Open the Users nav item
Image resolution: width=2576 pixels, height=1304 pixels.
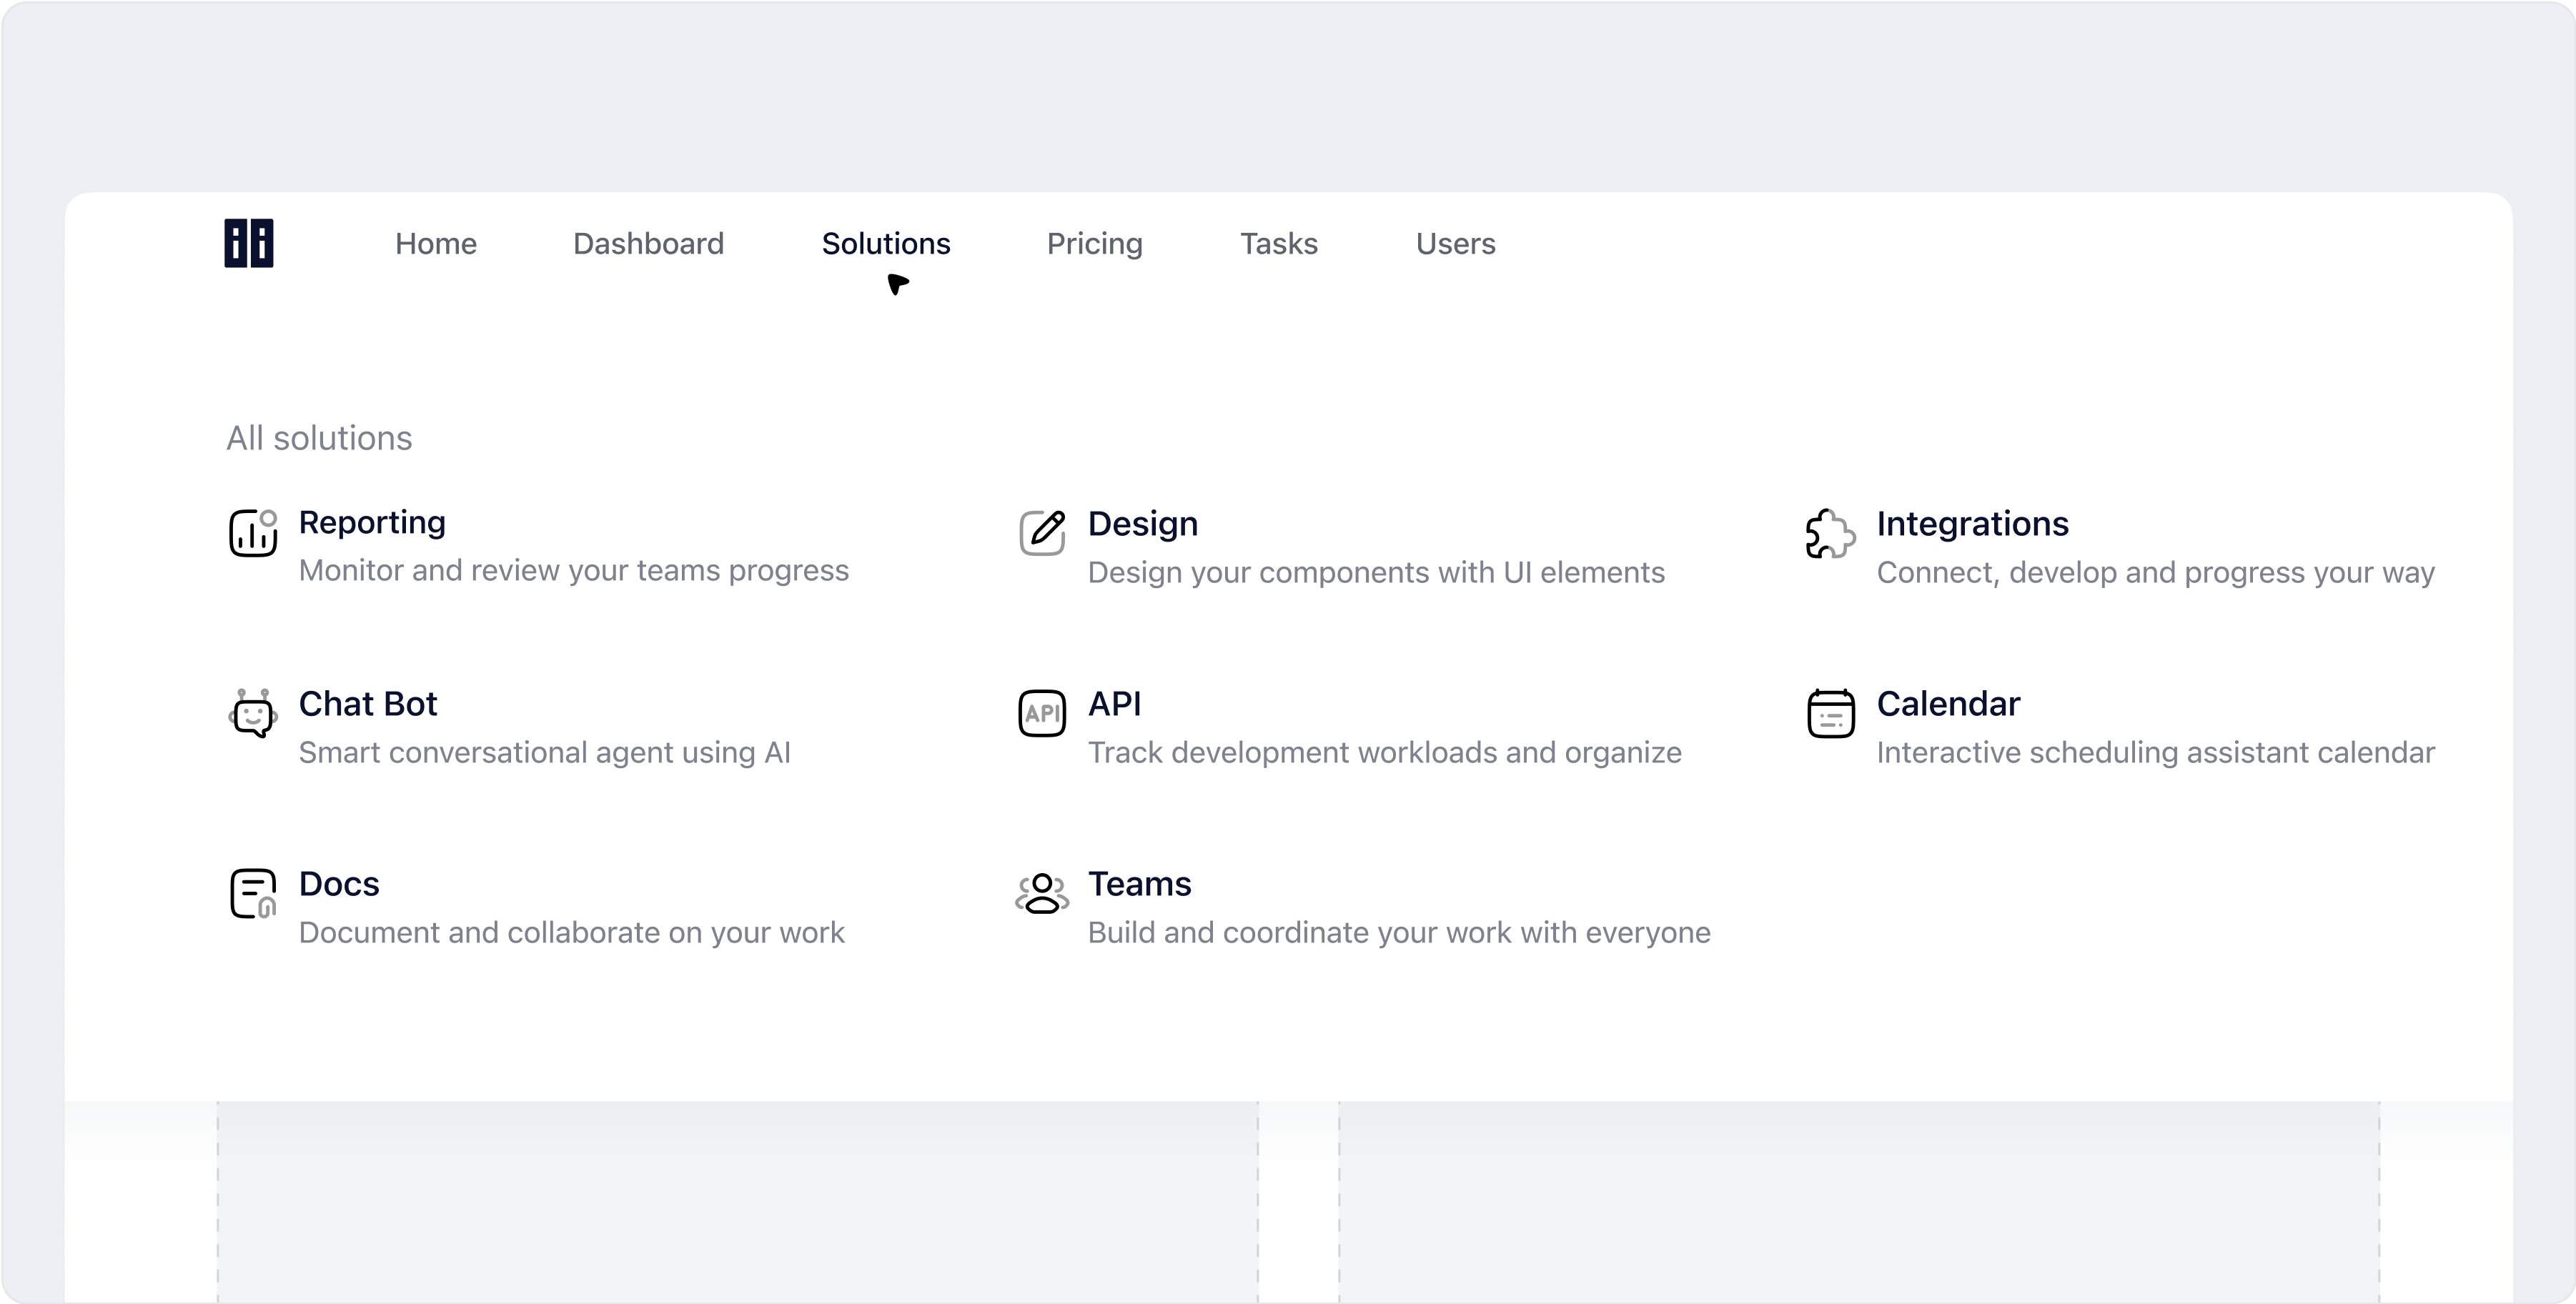(1455, 244)
